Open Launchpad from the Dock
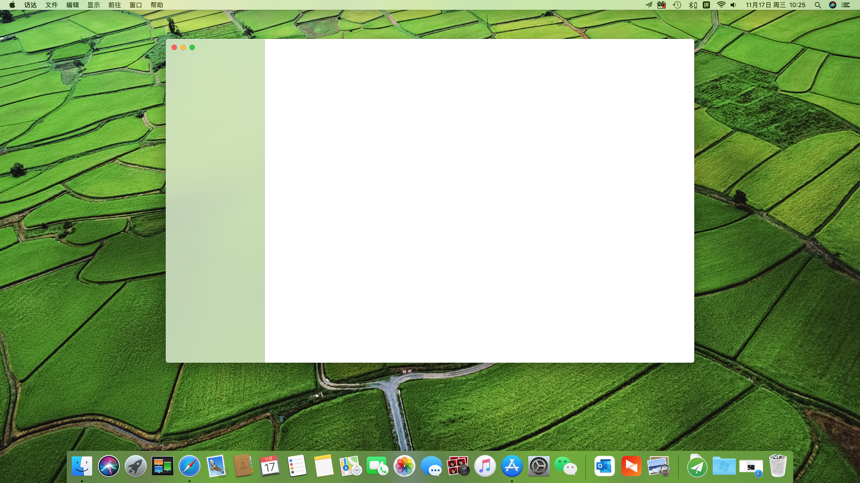This screenshot has height=483, width=860. coord(135,466)
